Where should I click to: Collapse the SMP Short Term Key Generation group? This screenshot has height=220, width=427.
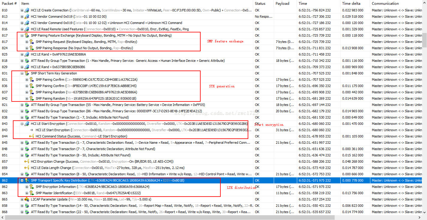tap(22, 73)
